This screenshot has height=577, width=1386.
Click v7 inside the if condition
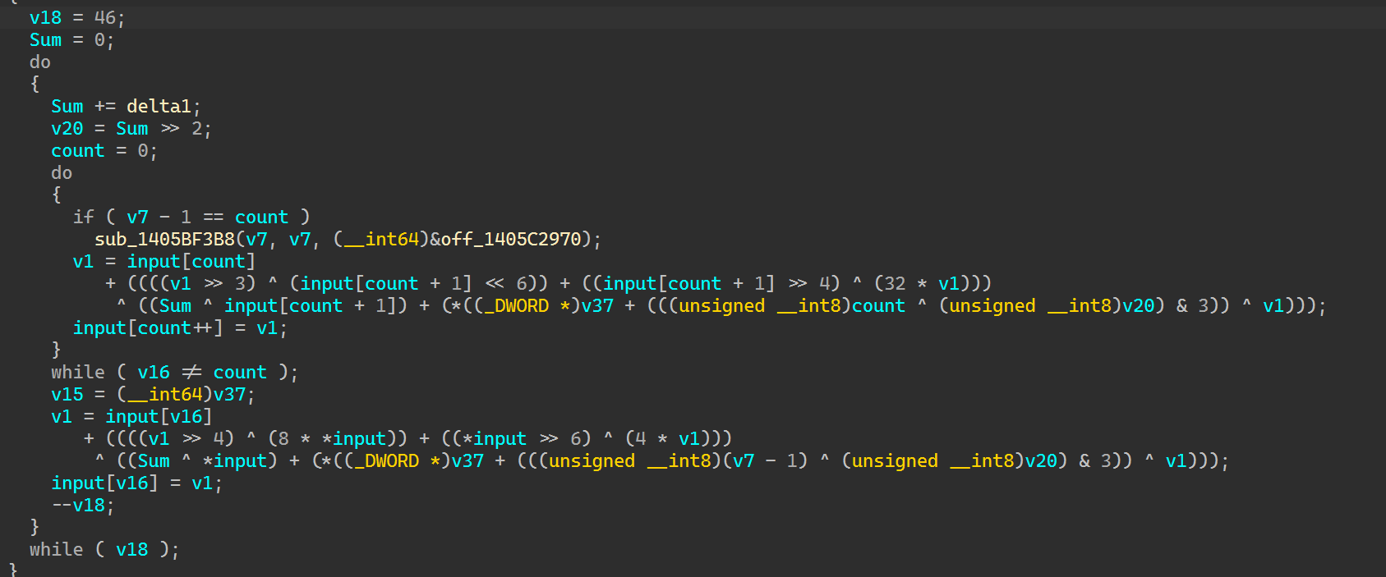coord(137,217)
